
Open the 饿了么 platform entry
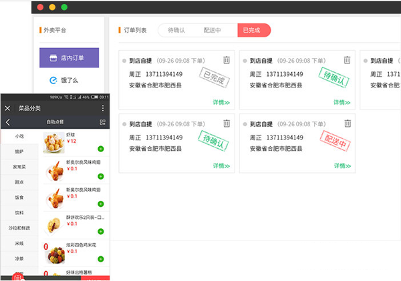pyautogui.click(x=64, y=81)
